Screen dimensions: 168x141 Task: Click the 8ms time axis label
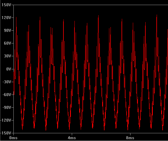130,138
